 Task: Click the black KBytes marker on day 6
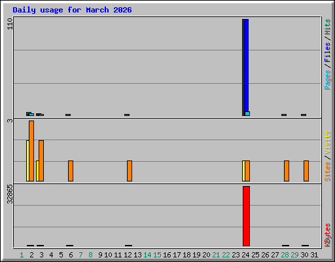(70, 246)
